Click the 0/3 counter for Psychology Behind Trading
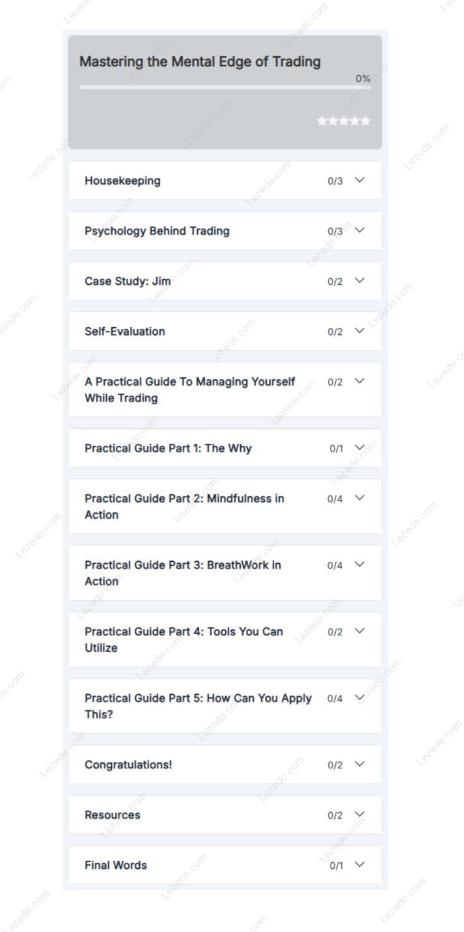 334,231
